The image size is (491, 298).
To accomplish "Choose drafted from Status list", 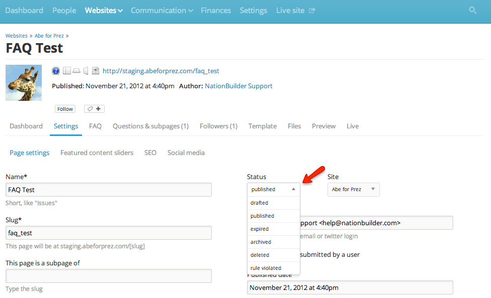I will [x=273, y=203].
